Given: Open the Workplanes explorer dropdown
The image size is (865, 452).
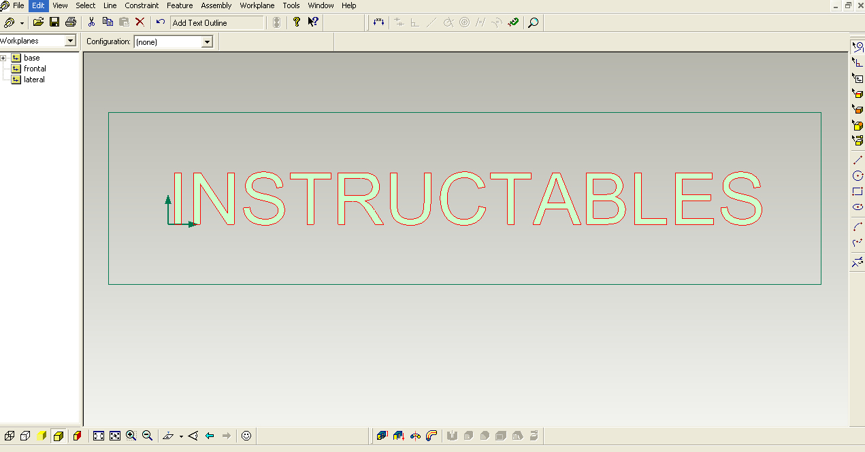Looking at the screenshot, I should [70, 41].
